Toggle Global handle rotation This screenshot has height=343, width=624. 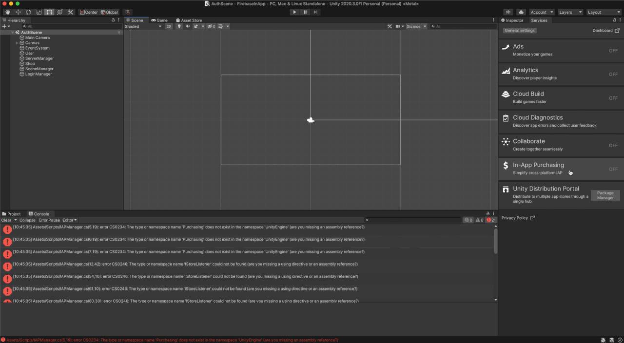point(109,12)
